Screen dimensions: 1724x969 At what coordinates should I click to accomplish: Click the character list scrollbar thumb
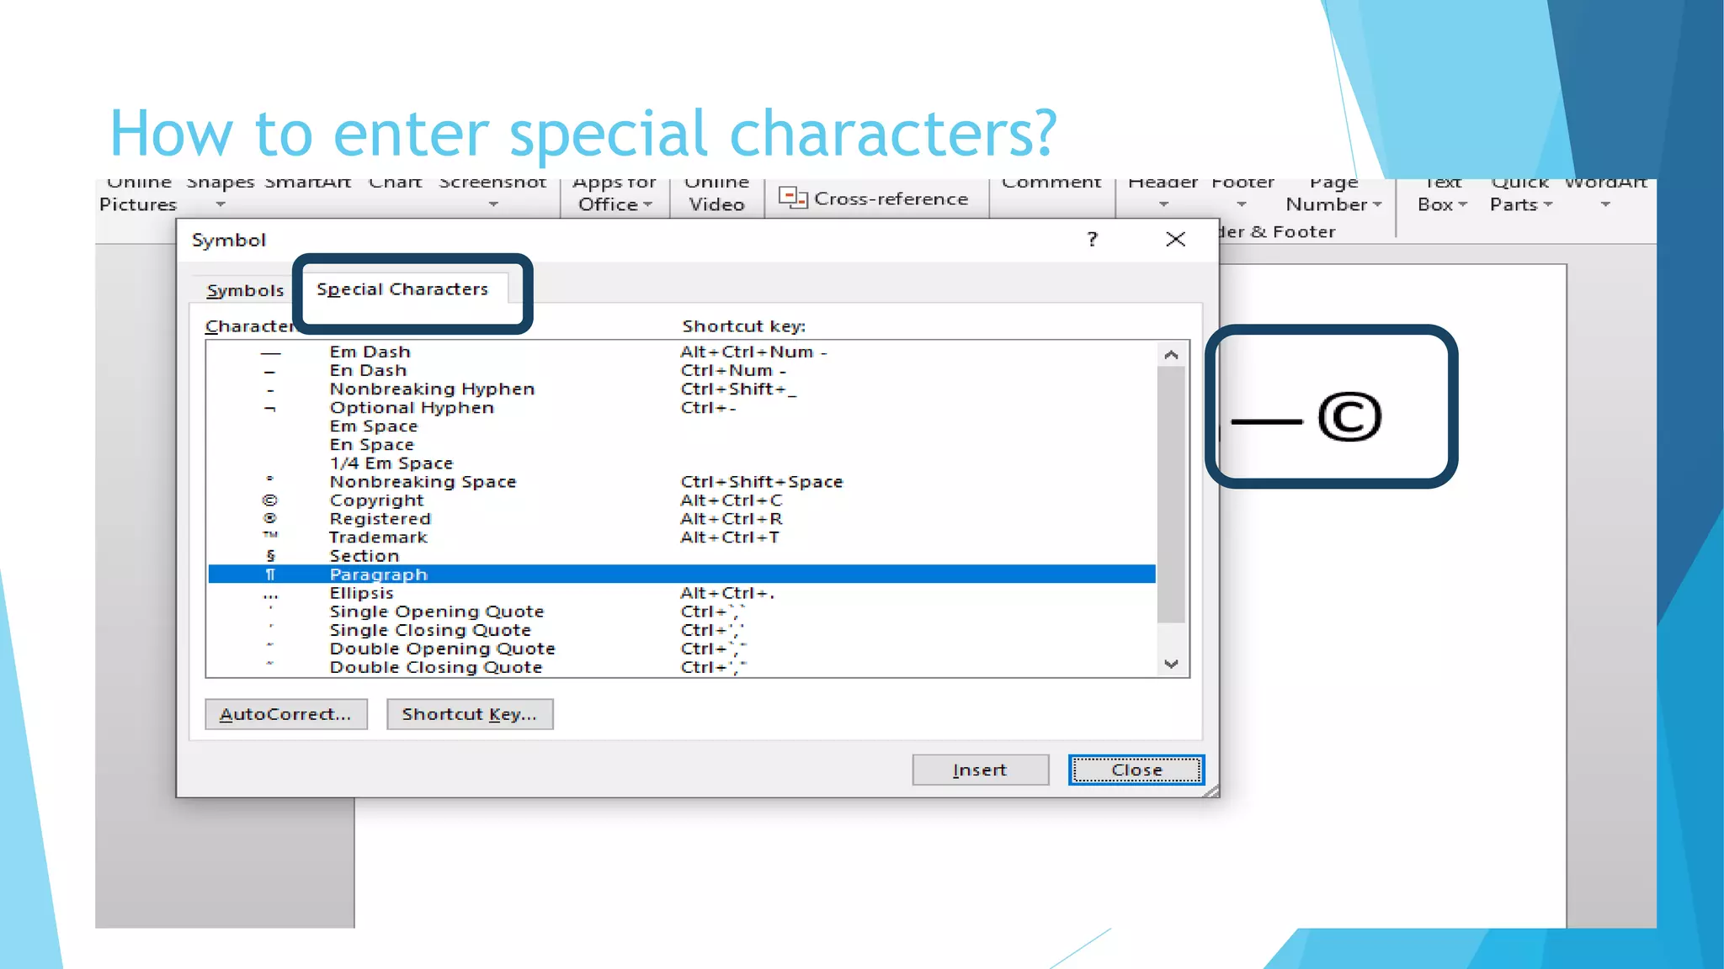(x=1171, y=495)
